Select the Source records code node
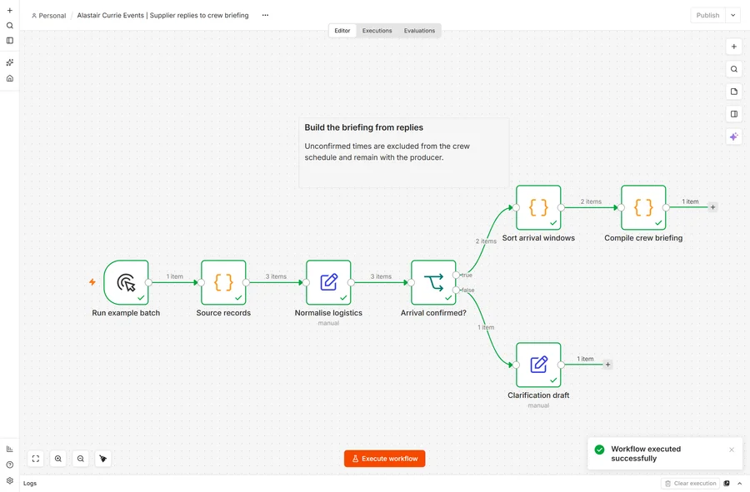 coord(223,282)
